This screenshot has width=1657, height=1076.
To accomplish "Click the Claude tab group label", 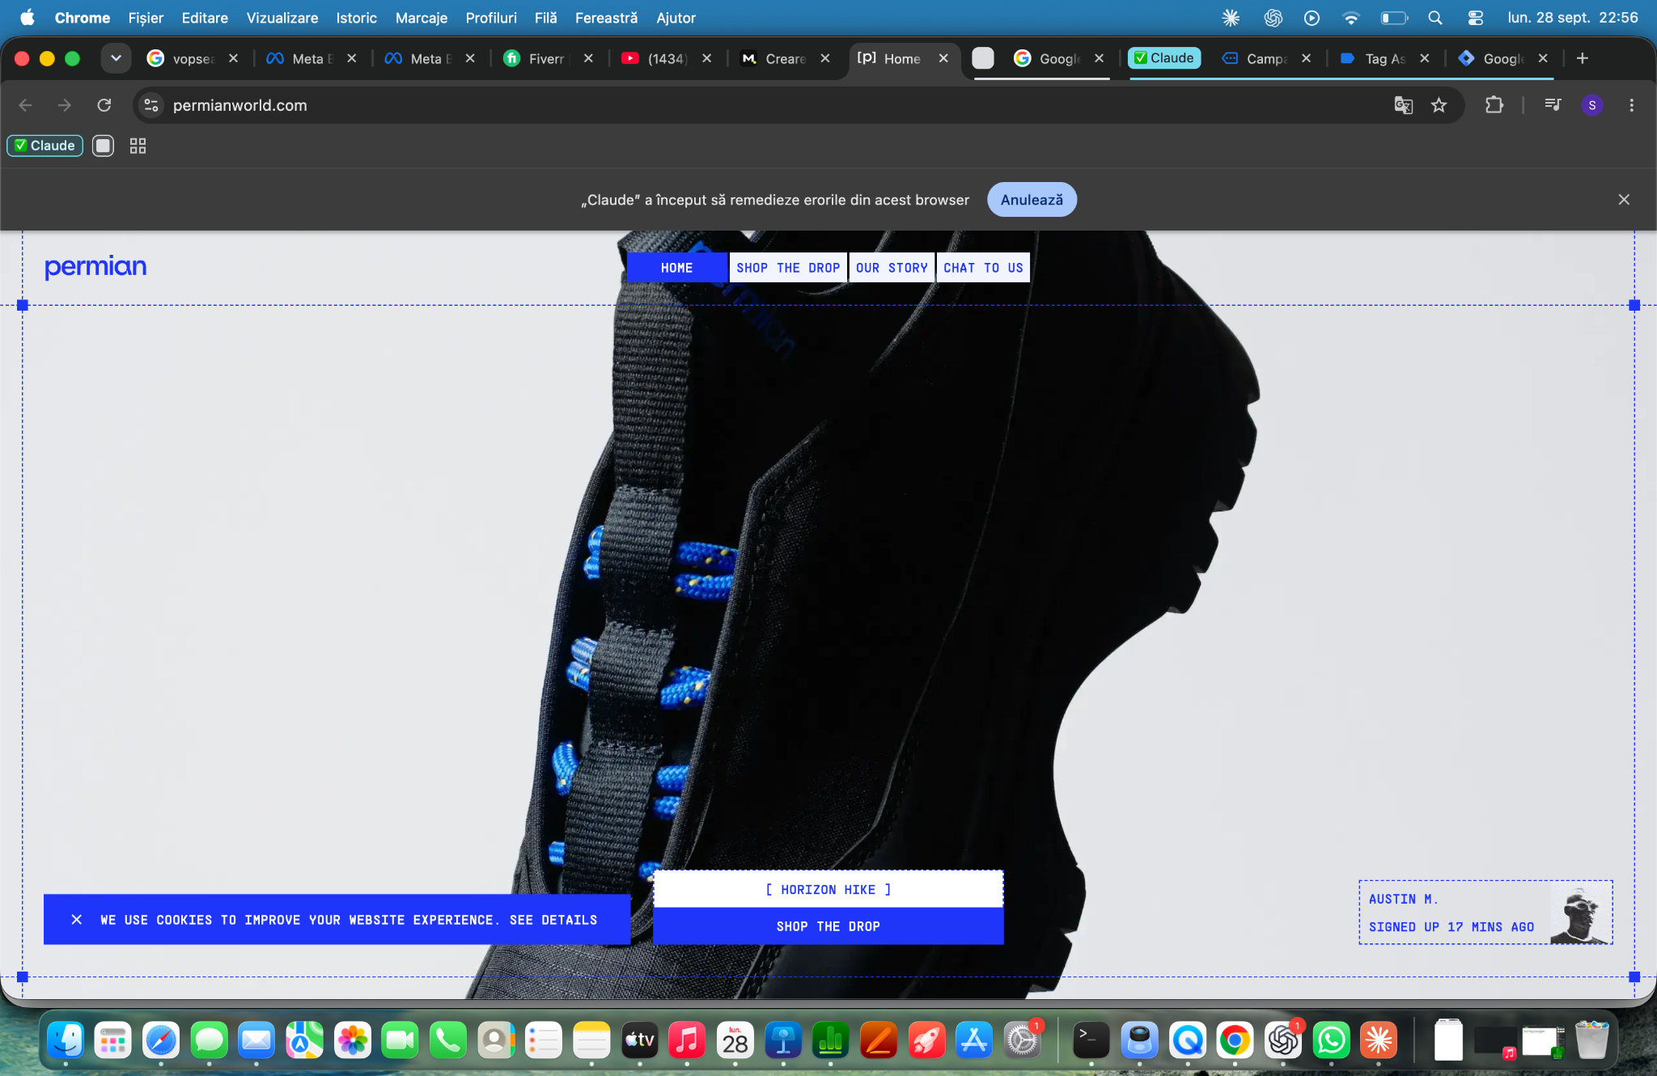I will [1164, 58].
